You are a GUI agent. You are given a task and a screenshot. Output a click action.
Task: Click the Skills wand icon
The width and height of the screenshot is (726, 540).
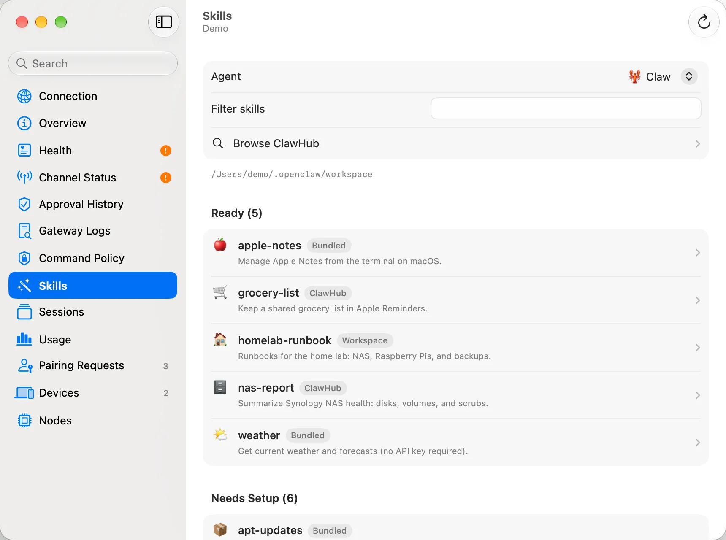coord(24,286)
